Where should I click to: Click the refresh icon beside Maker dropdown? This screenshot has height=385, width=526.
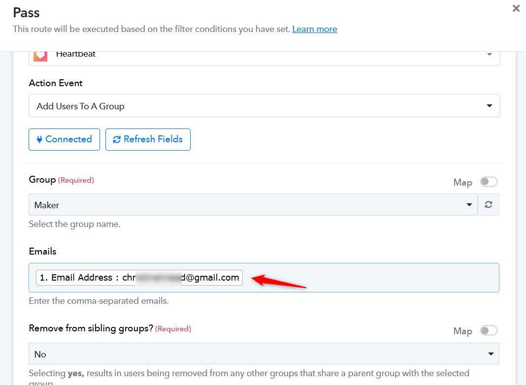[489, 205]
